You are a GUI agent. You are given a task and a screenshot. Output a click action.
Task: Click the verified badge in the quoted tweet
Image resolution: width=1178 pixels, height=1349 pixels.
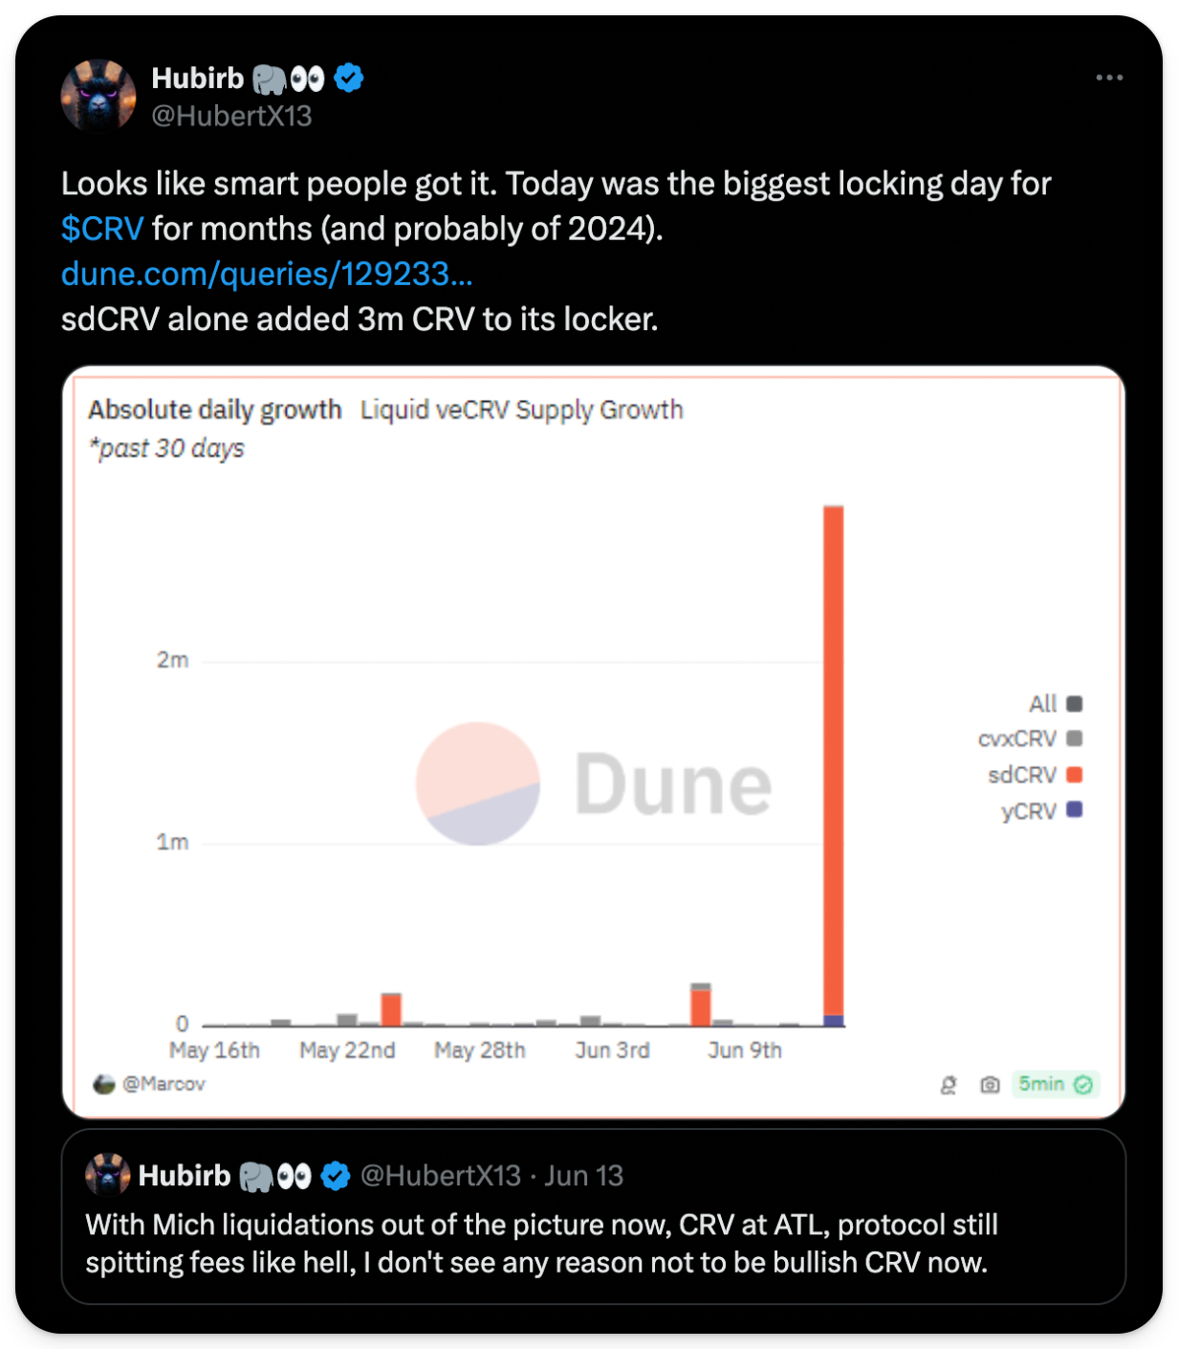coord(336,1175)
